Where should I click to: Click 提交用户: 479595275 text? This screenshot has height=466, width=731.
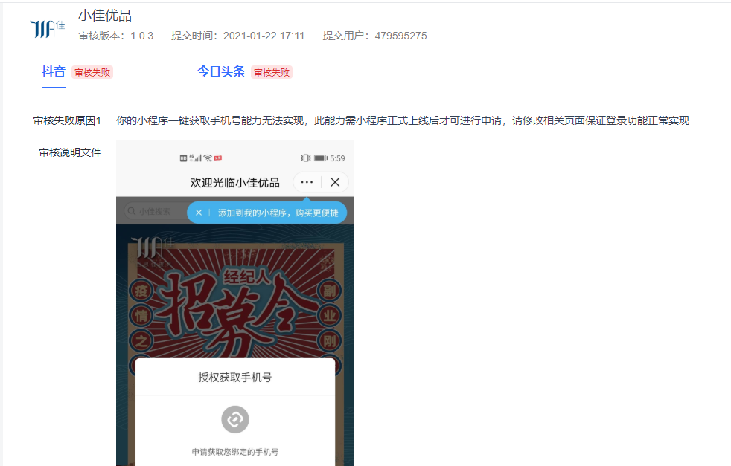(x=375, y=36)
